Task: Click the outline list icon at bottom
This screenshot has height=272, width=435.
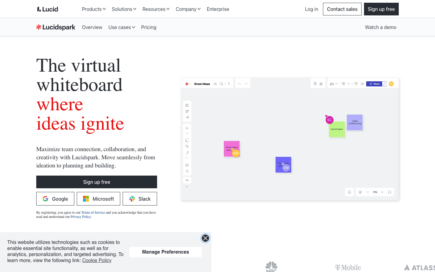Action: point(349,192)
